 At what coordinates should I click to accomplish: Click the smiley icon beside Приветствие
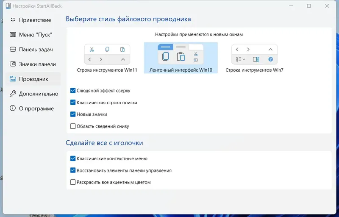tap(13, 19)
